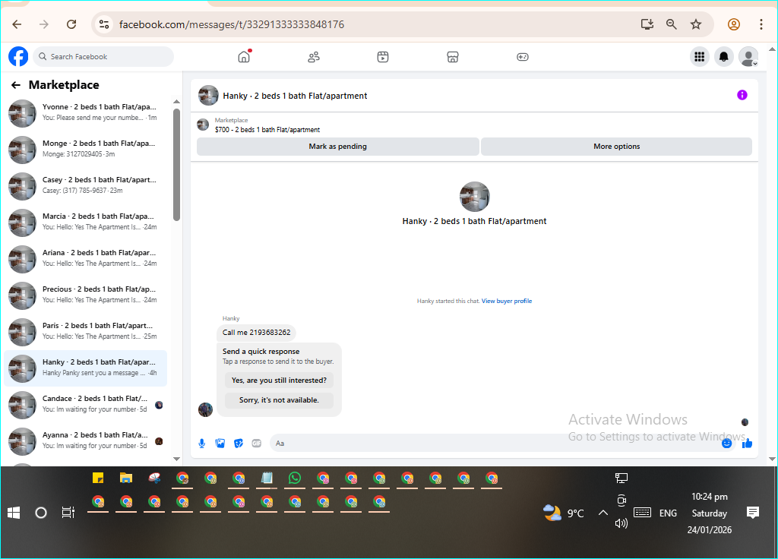The width and height of the screenshot is (778, 559).
Task: Send 'Yes, are you still interested?' quick response
Action: 280,381
